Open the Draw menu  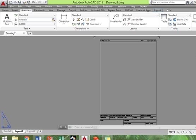69,6
